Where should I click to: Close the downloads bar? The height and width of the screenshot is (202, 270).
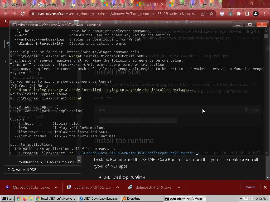tap(265, 187)
